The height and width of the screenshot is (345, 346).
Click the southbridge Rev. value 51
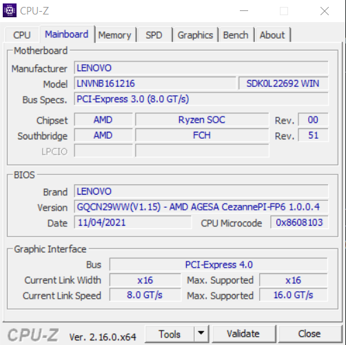click(313, 135)
